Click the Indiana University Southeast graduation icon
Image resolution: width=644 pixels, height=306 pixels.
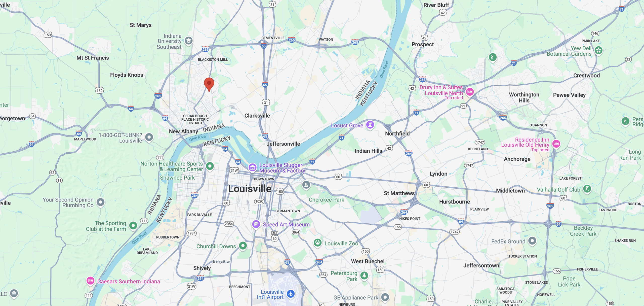tap(188, 41)
